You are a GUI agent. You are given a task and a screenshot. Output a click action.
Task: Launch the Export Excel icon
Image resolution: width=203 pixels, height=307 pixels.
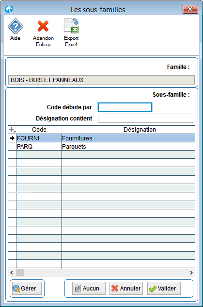click(71, 26)
